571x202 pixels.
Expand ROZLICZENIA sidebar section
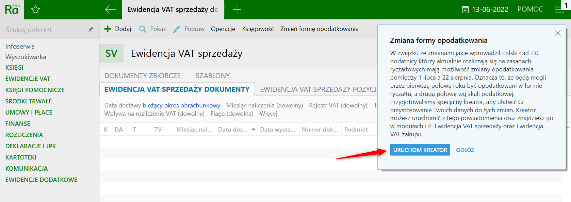(24, 135)
